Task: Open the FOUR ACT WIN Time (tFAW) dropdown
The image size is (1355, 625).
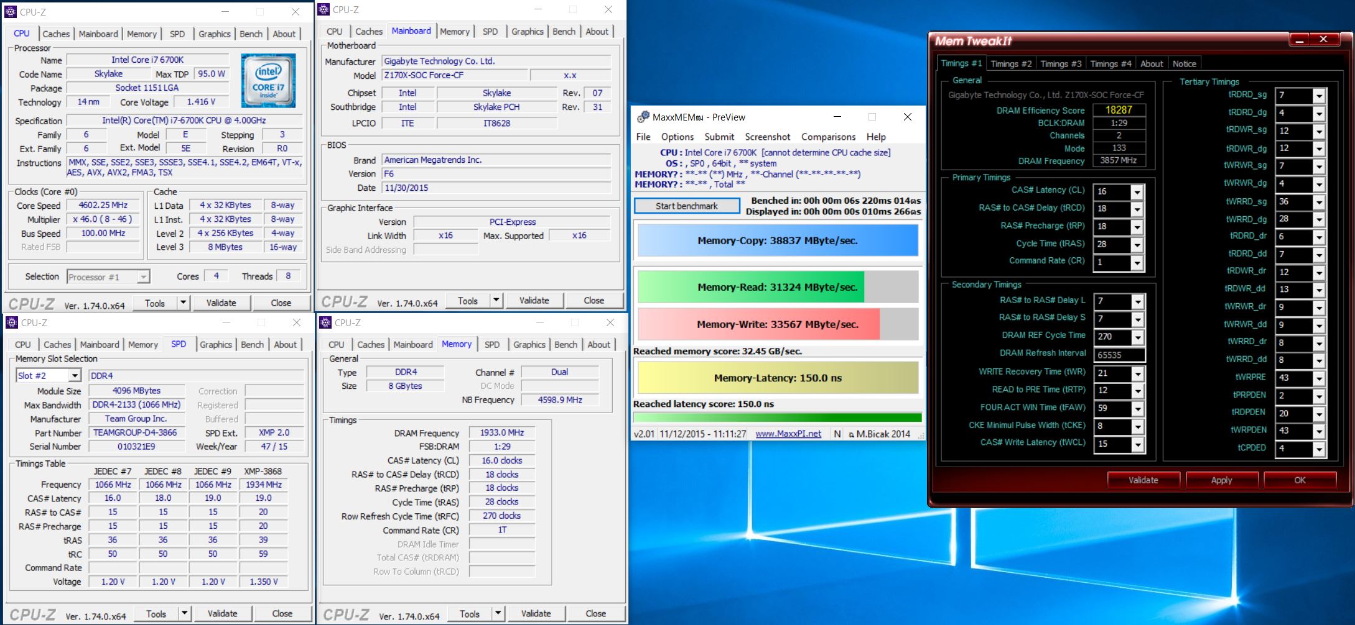Action: (1137, 409)
